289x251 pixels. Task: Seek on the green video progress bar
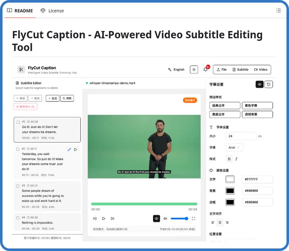point(144,204)
